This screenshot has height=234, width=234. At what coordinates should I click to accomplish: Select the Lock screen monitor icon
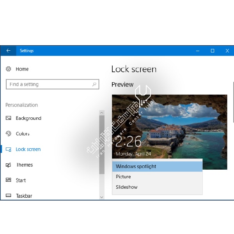8,149
